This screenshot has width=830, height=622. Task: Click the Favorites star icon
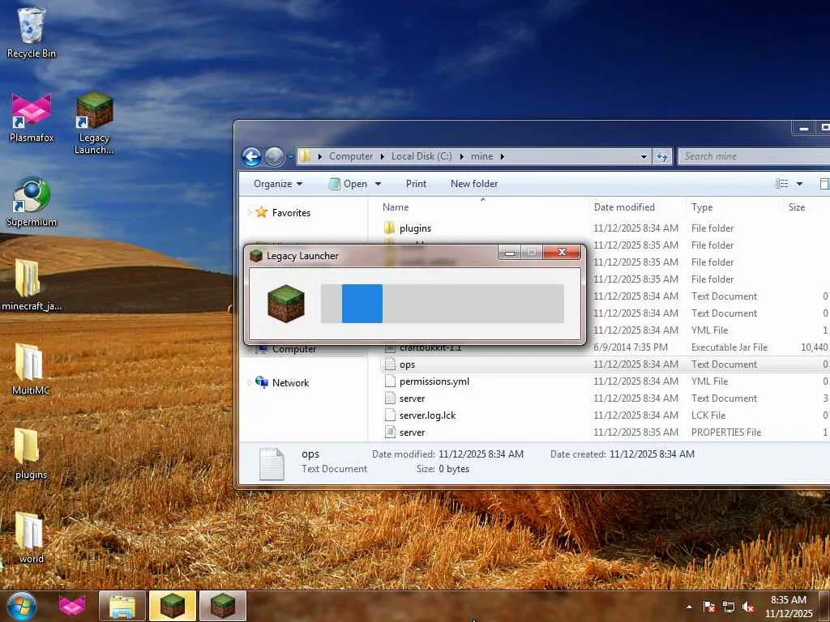point(262,213)
